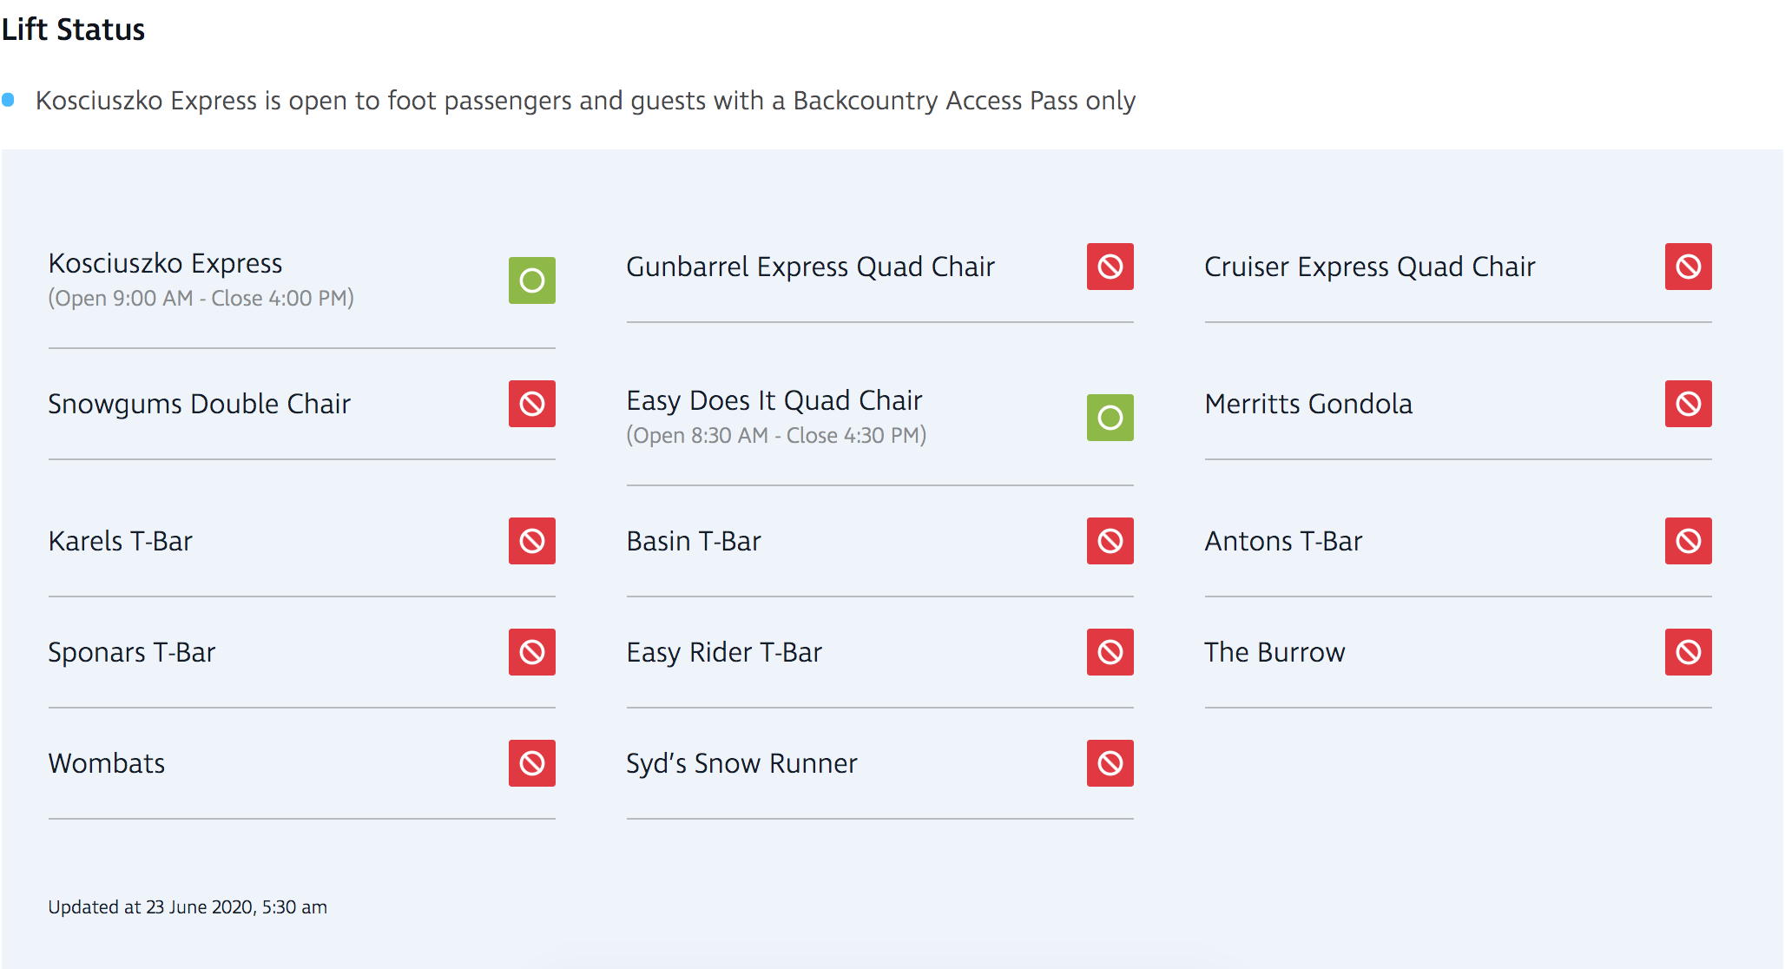This screenshot has height=969, width=1785.
Task: Click the closed icon beside Basin T-Bar
Action: [x=1110, y=541]
